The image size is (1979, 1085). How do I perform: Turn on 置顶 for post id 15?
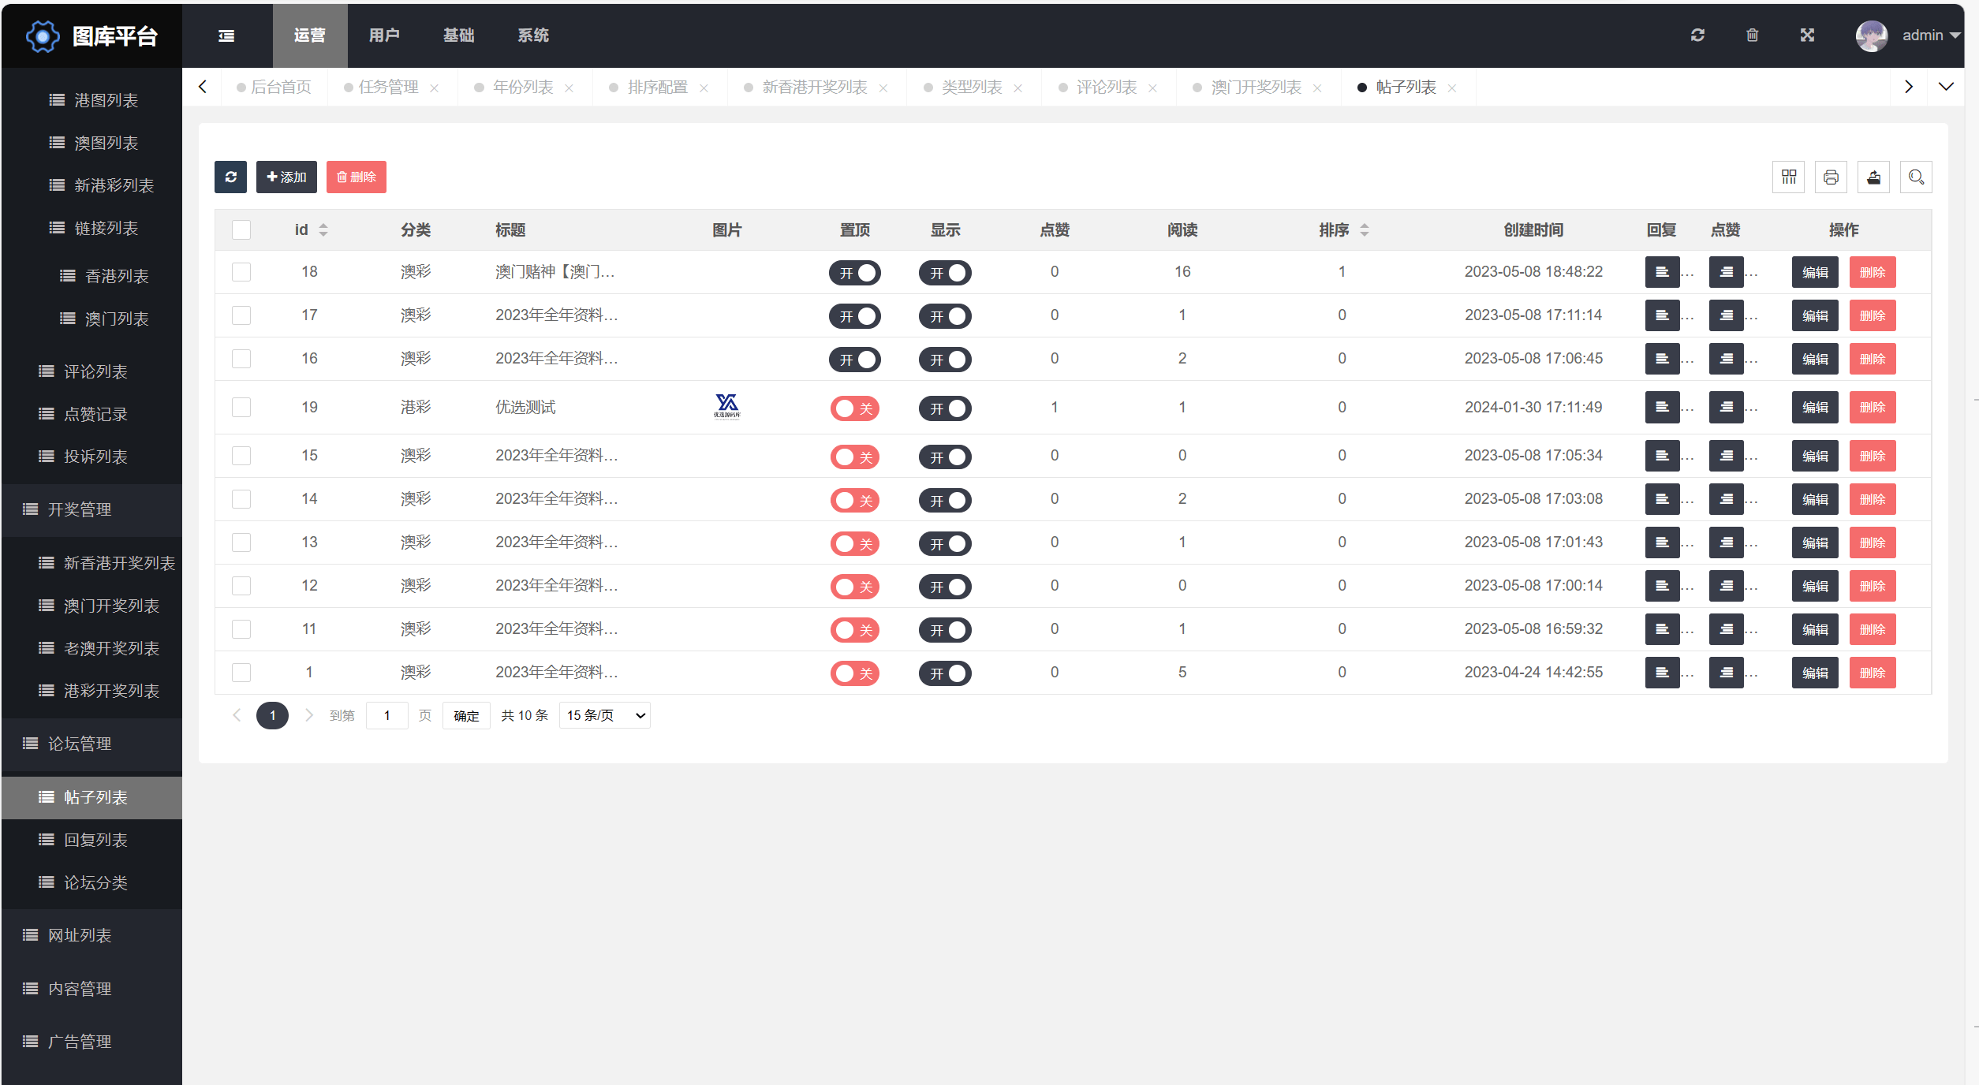[x=854, y=457]
